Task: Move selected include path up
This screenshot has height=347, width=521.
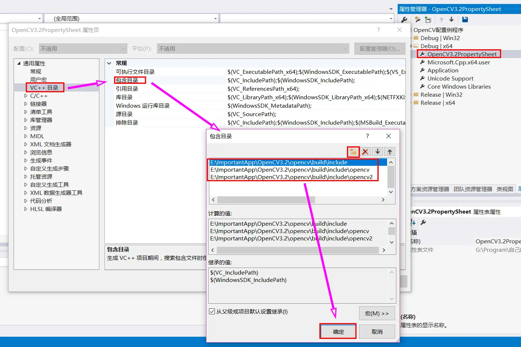Action: point(390,151)
